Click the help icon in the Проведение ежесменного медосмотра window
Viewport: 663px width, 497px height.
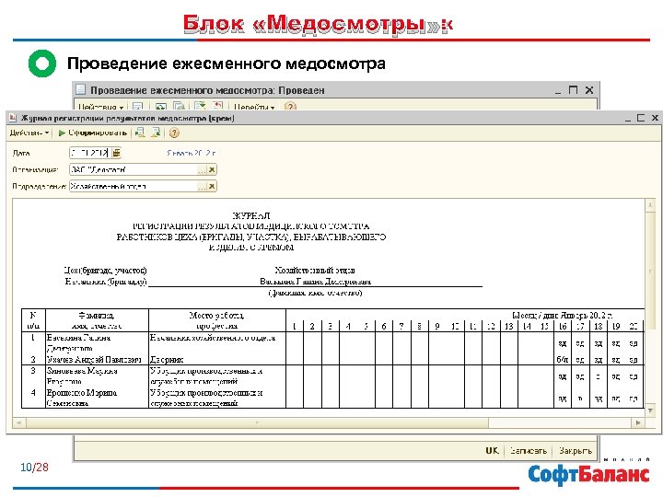click(290, 107)
